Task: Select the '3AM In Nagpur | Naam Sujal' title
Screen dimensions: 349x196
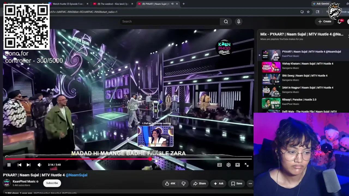Action: [x=308, y=88]
